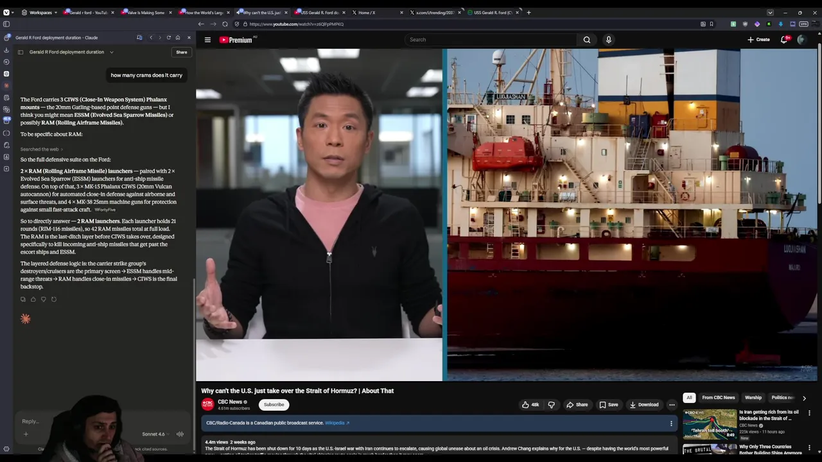822x462 pixels.
Task: Expand 'Searched the web' section
Action: coord(42,150)
